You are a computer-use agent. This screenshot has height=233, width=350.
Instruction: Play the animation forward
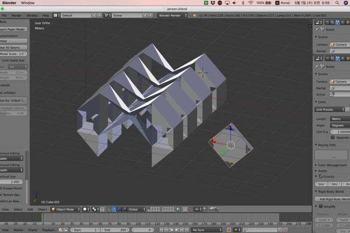177,230
